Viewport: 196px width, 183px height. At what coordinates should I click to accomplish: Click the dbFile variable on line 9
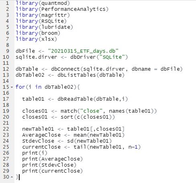[25, 51]
